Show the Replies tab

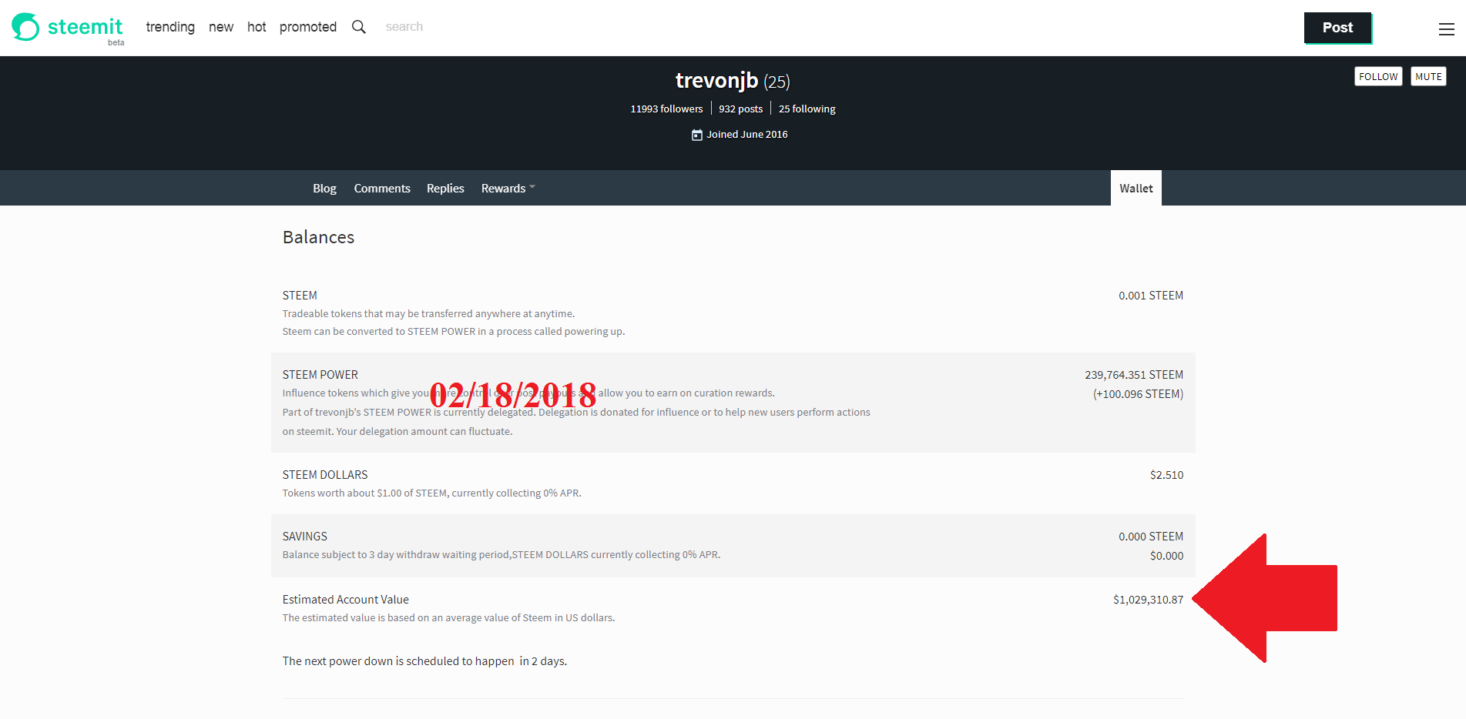point(445,188)
